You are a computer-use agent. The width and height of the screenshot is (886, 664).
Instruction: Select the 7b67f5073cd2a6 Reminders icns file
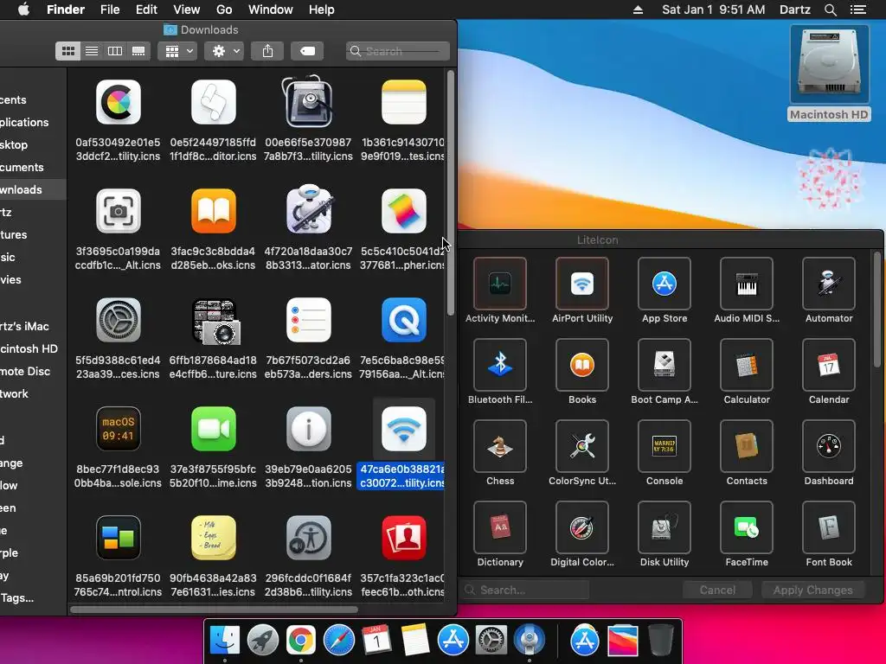pos(309,320)
